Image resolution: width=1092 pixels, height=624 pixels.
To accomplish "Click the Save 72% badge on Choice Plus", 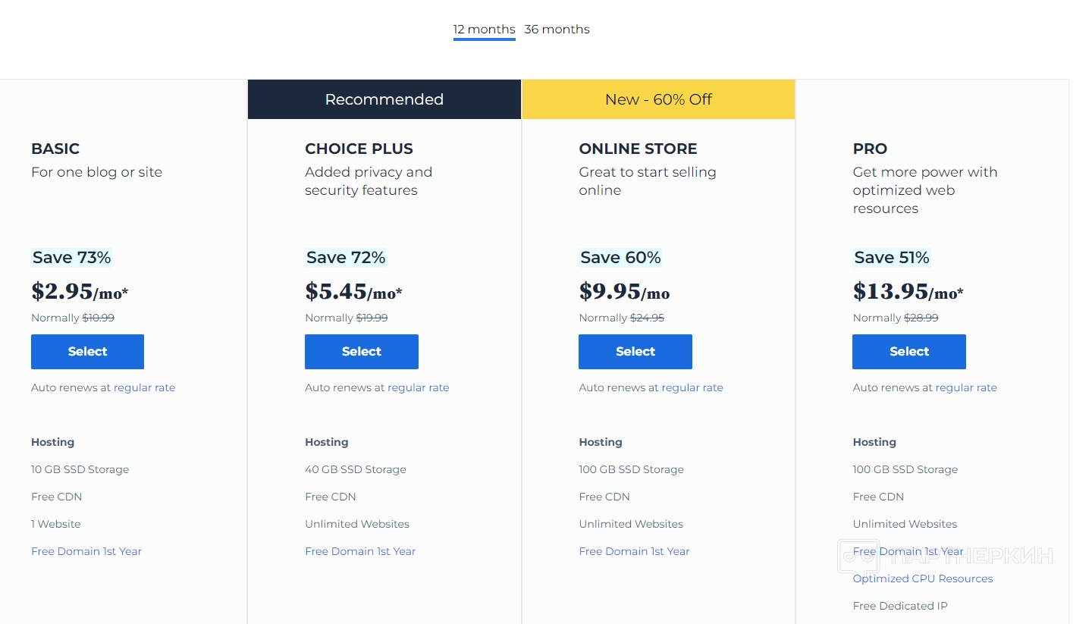I will point(346,258).
